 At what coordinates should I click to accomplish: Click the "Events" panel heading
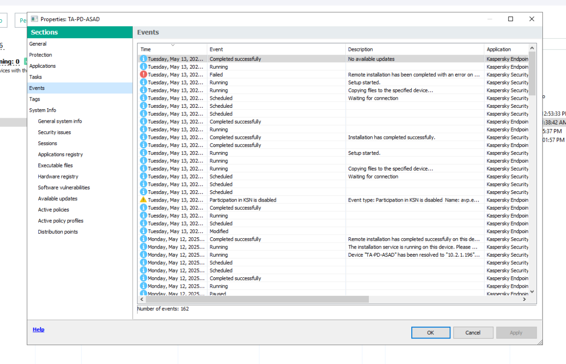148,32
